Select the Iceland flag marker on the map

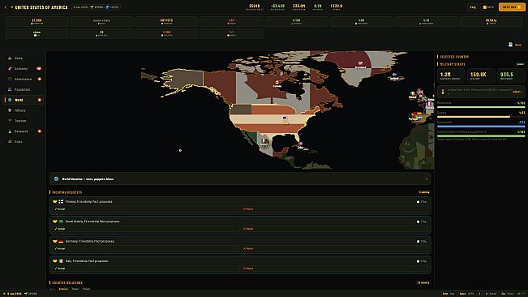394,75
